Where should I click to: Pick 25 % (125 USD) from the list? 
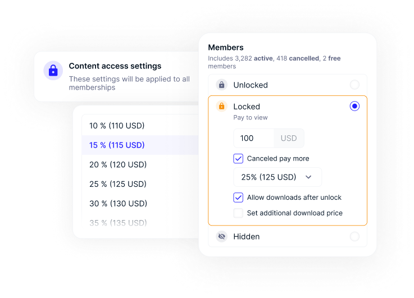coord(118,184)
